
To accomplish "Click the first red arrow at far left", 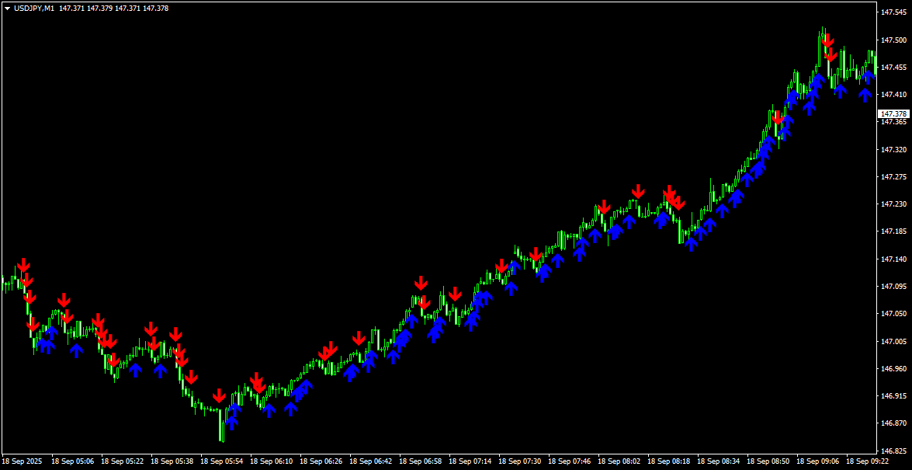I will tap(23, 266).
